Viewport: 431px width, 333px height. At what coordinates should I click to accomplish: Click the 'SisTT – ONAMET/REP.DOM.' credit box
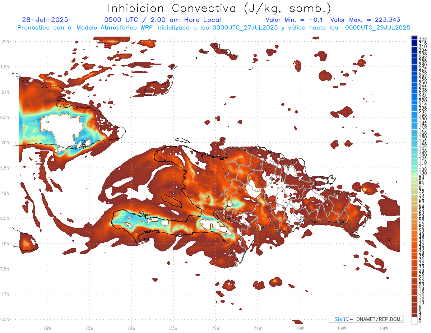[x=366, y=319]
